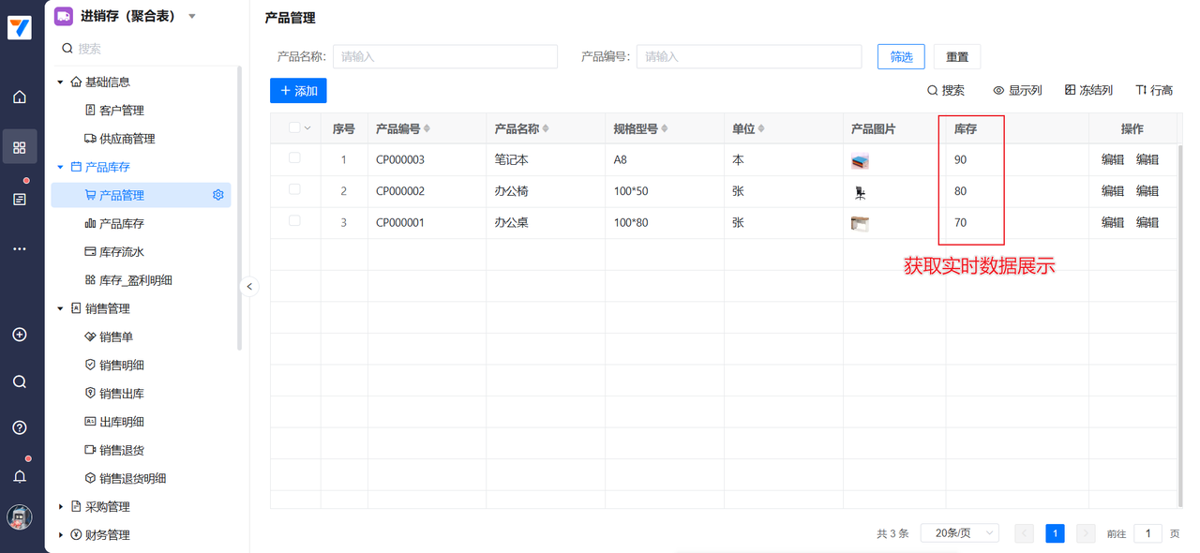
Task: Click the home icon in left rail
Action: [x=20, y=97]
